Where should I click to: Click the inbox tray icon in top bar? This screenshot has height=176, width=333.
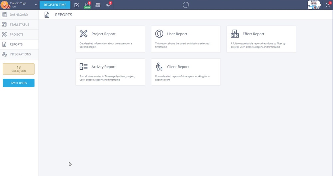[98, 5]
